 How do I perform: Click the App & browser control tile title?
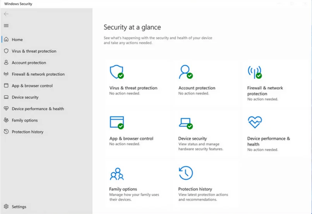click(131, 139)
